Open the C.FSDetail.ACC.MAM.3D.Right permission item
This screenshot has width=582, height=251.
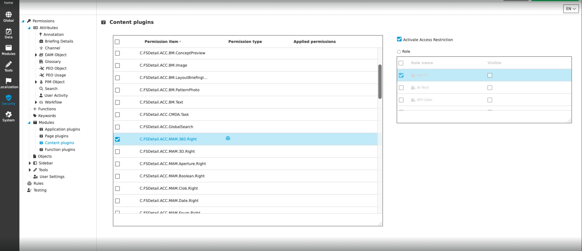point(167,151)
